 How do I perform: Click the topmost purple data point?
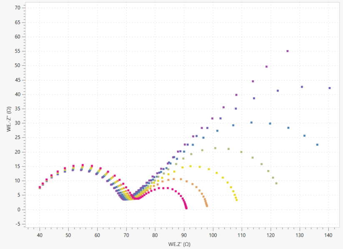coord(288,51)
